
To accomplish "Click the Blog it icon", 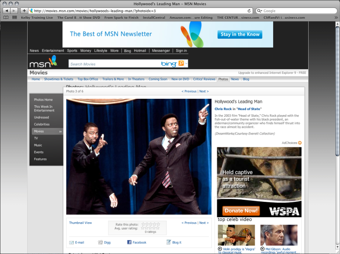I will [x=168, y=242].
